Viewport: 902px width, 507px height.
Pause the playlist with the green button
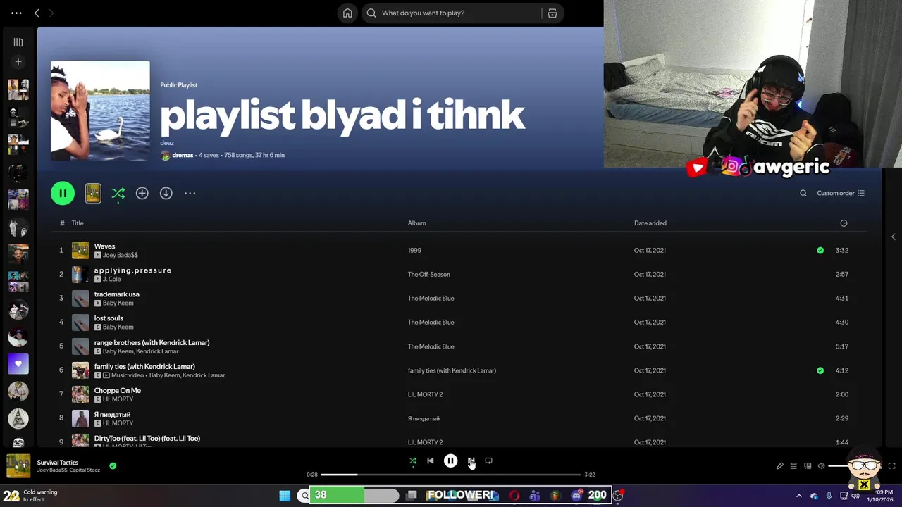tap(63, 193)
